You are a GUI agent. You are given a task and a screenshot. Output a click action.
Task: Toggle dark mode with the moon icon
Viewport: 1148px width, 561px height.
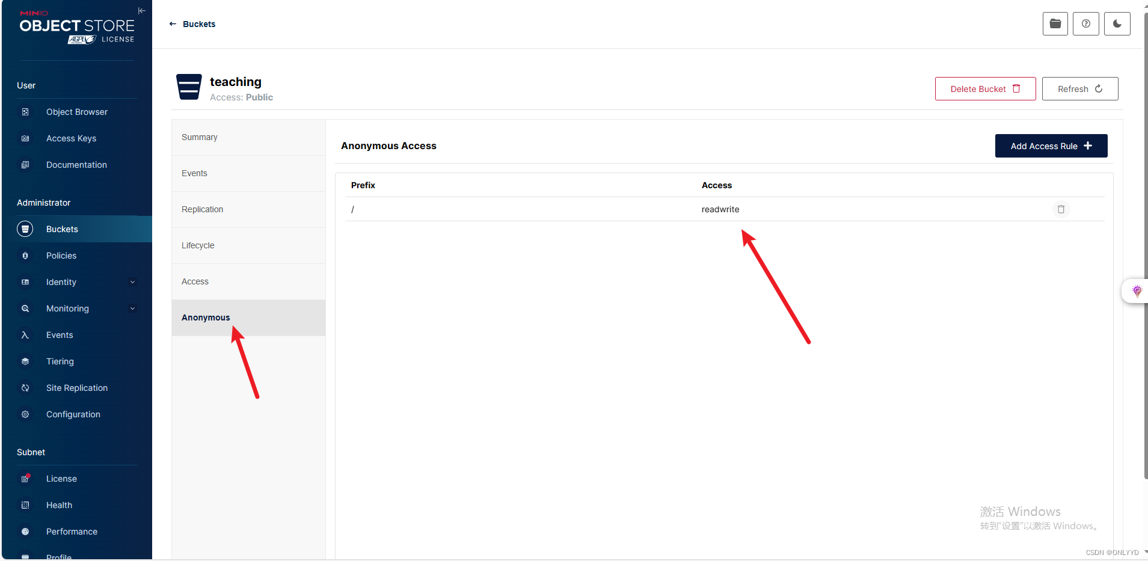1117,24
